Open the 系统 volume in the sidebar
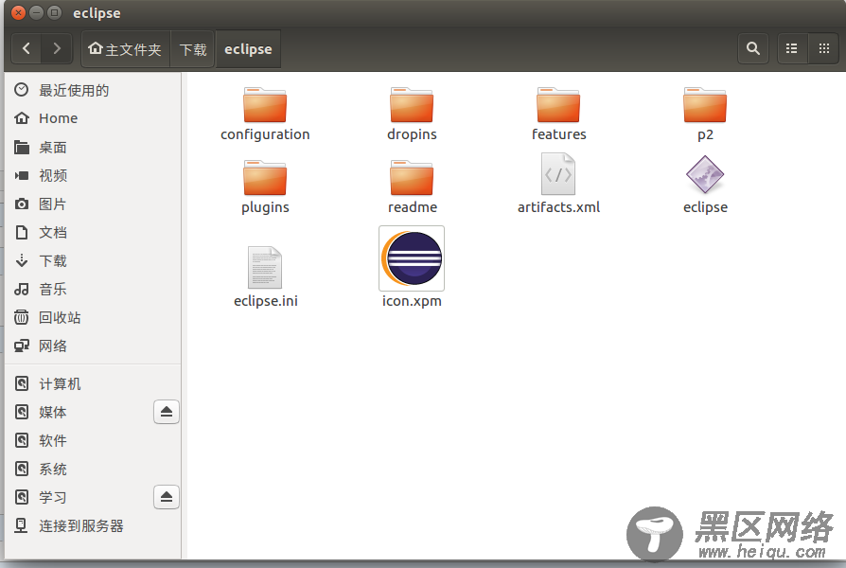Image resolution: width=846 pixels, height=568 pixels. coord(93,470)
